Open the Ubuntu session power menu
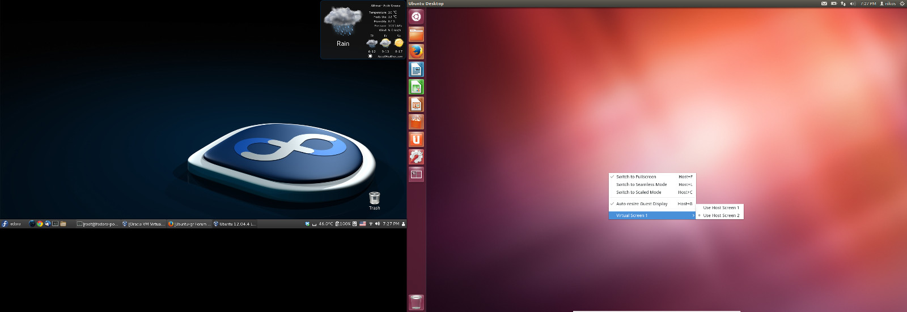Image resolution: width=907 pixels, height=312 pixels. click(x=902, y=3)
